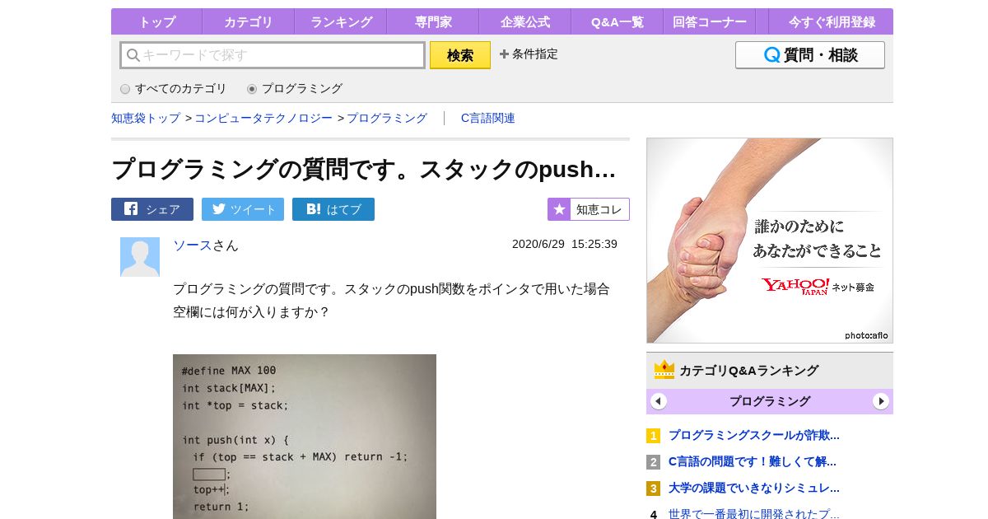
Task: Open プログラミング breadcrumb link
Action: 387,118
